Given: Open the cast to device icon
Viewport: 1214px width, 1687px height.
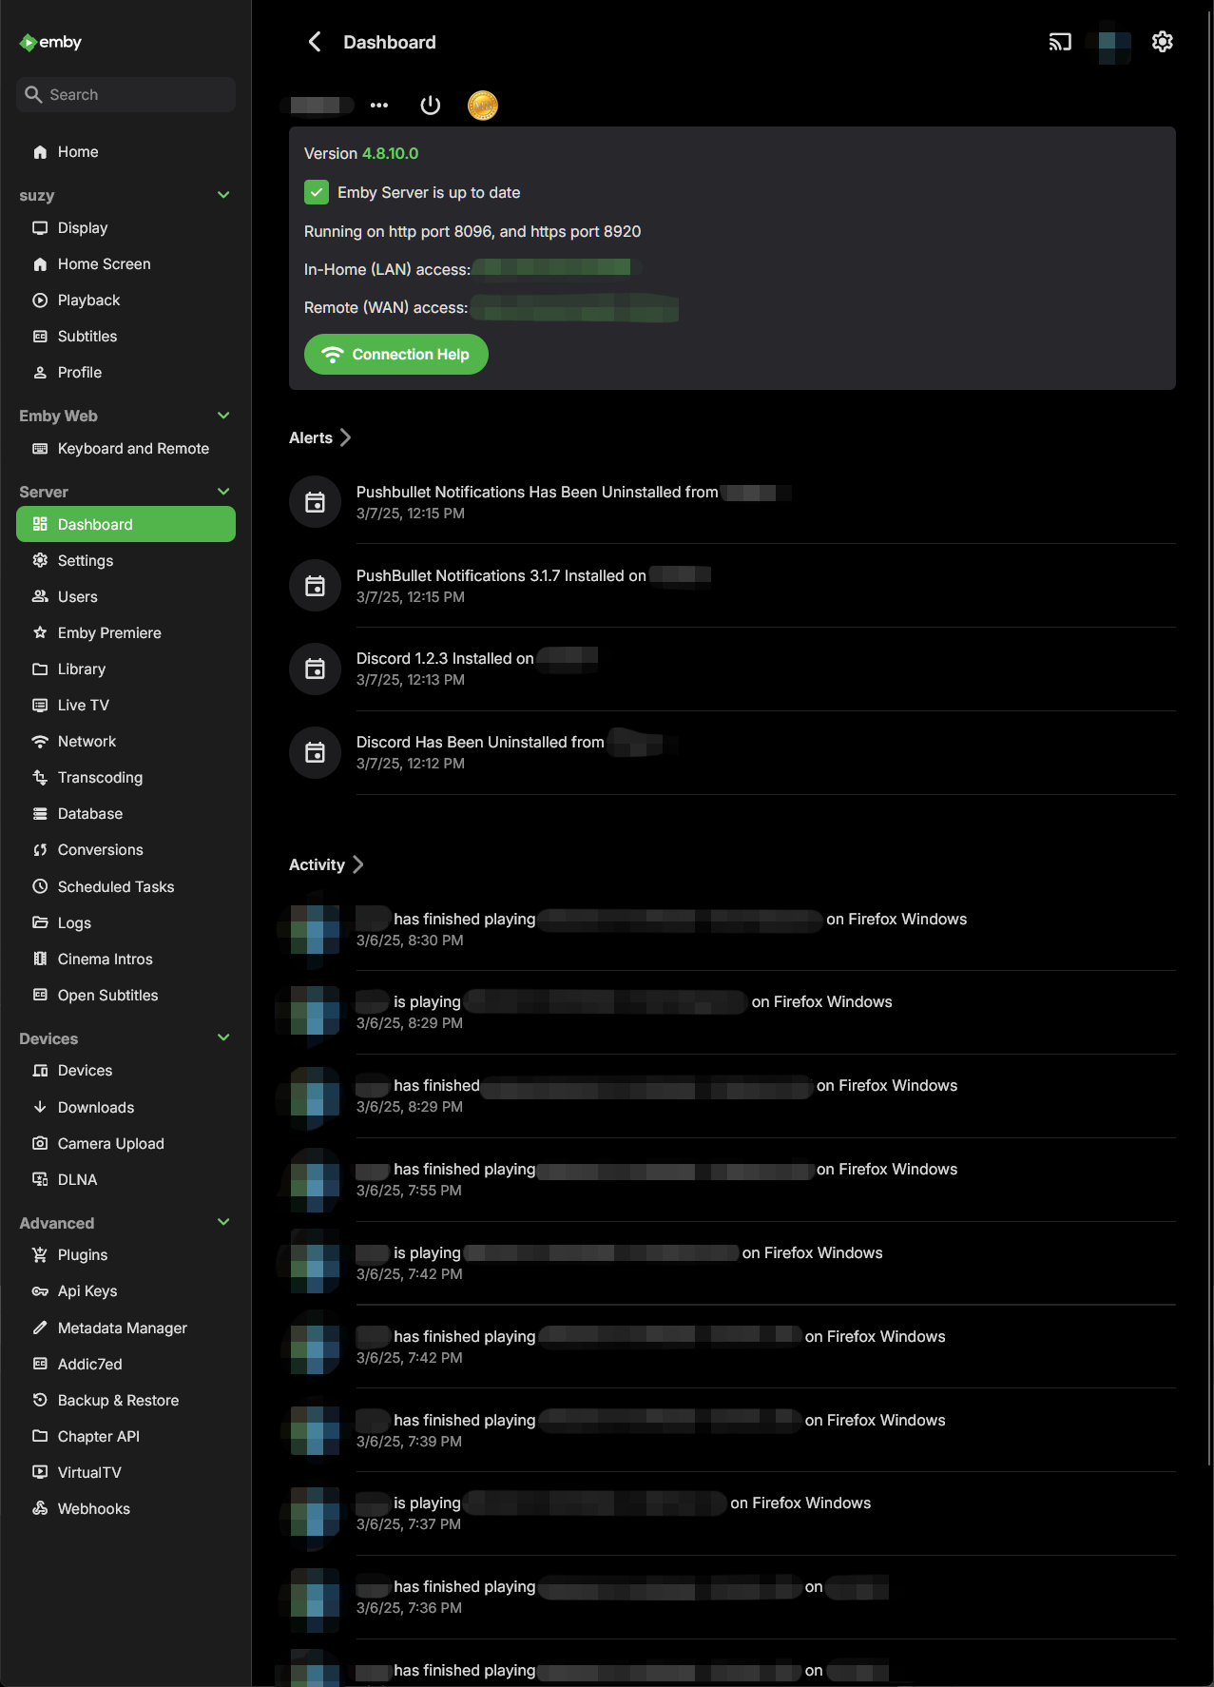Looking at the screenshot, I should tap(1060, 42).
